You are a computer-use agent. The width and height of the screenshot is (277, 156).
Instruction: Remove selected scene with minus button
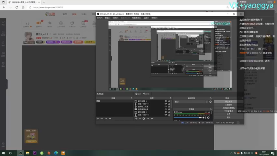pyautogui.click(x=102, y=119)
